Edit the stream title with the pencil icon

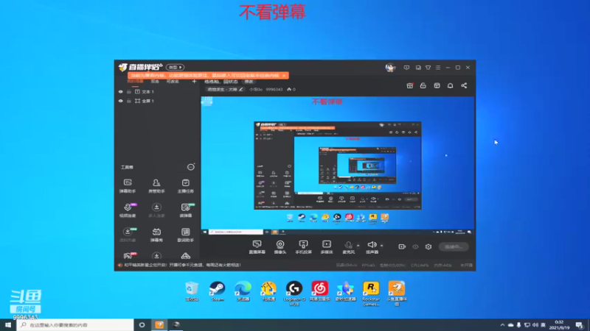tap(241, 89)
